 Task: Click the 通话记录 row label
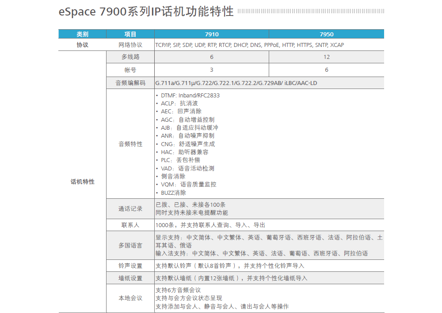(130, 209)
